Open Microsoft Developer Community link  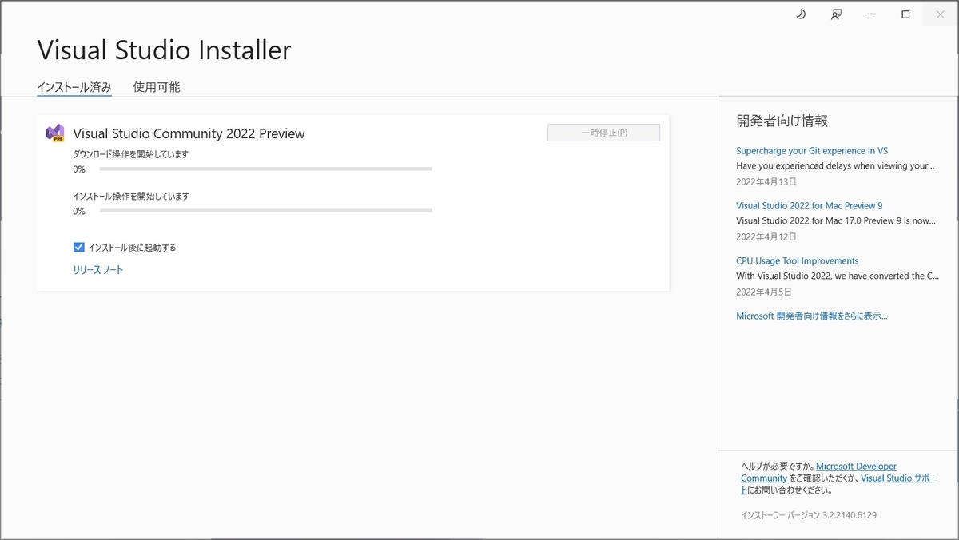coord(856,466)
